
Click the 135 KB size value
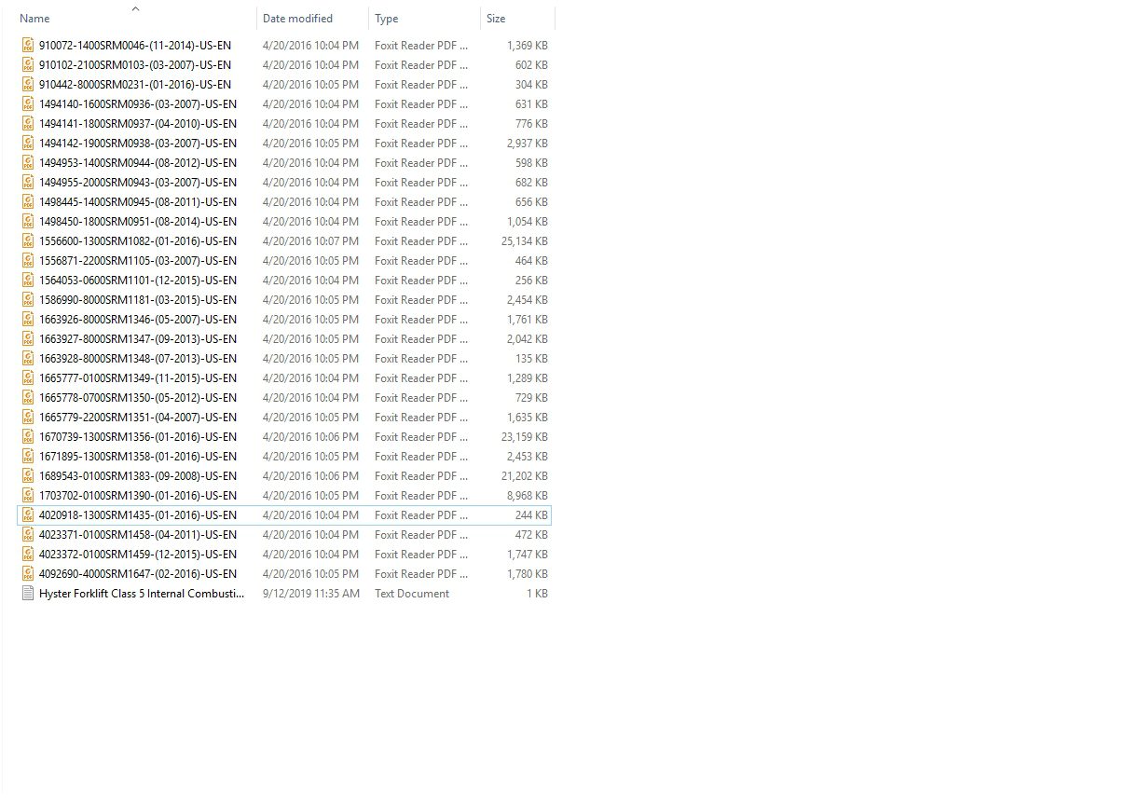(531, 358)
